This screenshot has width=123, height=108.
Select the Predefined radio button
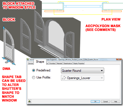(x=34, y=70)
